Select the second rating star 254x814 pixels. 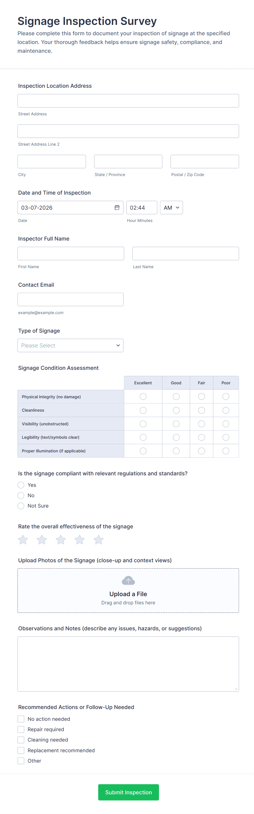click(42, 540)
